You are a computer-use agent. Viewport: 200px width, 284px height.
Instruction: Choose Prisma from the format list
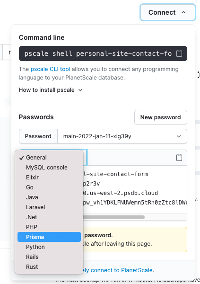point(49,237)
